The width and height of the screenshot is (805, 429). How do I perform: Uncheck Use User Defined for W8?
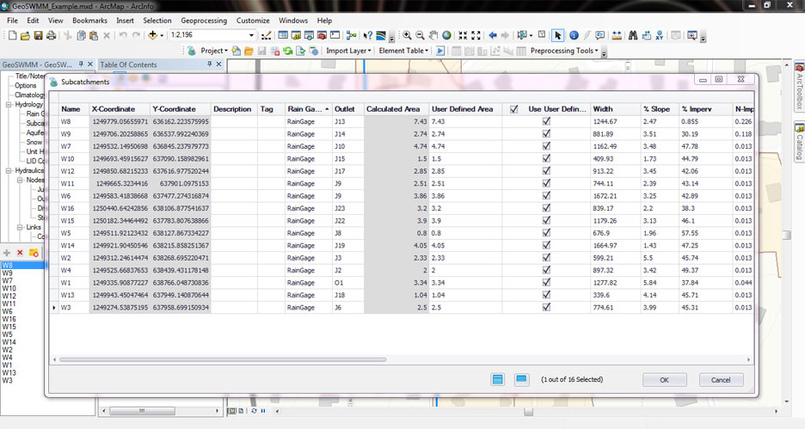tap(546, 121)
